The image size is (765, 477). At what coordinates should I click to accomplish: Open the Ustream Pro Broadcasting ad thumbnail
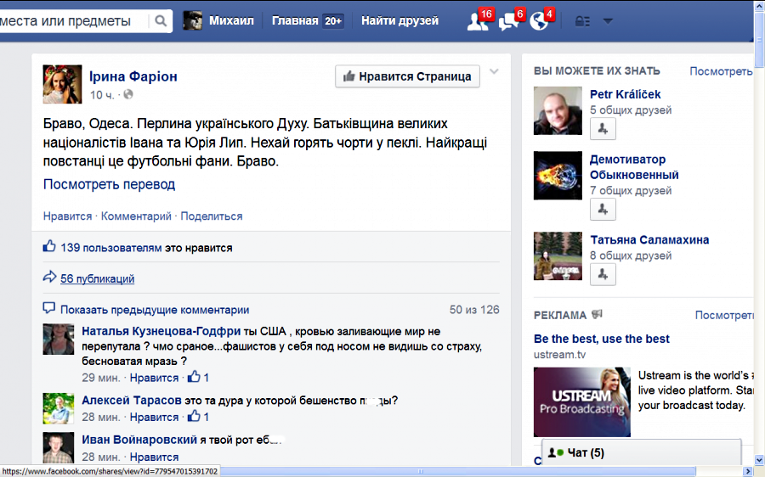coord(582,402)
